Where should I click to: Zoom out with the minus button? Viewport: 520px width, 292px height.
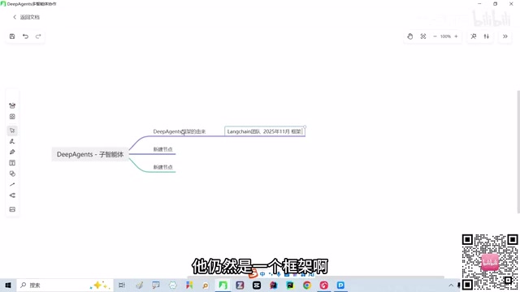(435, 36)
